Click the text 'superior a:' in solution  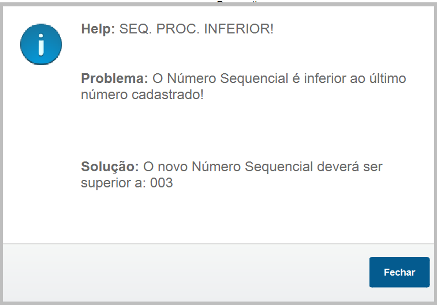[x=113, y=184]
